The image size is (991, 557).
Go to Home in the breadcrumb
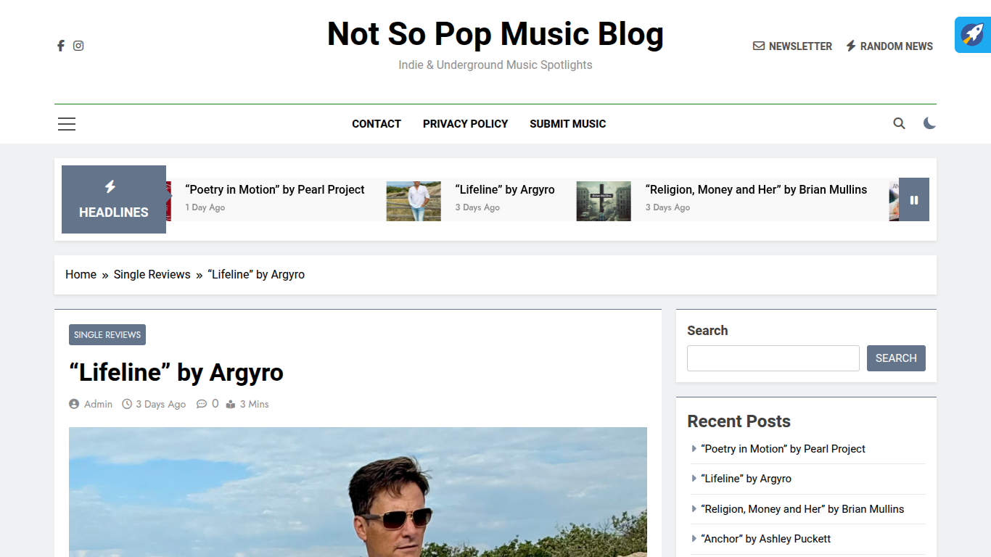(81, 274)
